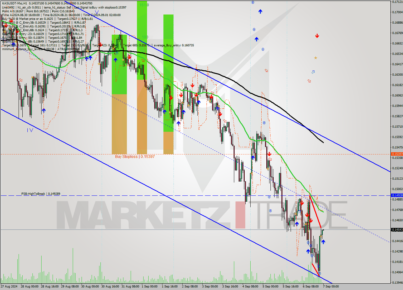Click the '7 Sep 00:00' time axis label
The width and height of the screenshot is (403, 290).
pos(331,287)
